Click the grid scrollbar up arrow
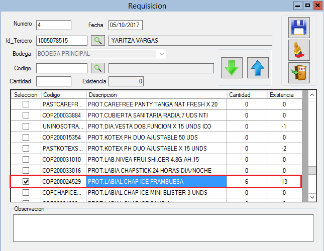The width and height of the screenshot is (324, 251). click(x=312, y=94)
